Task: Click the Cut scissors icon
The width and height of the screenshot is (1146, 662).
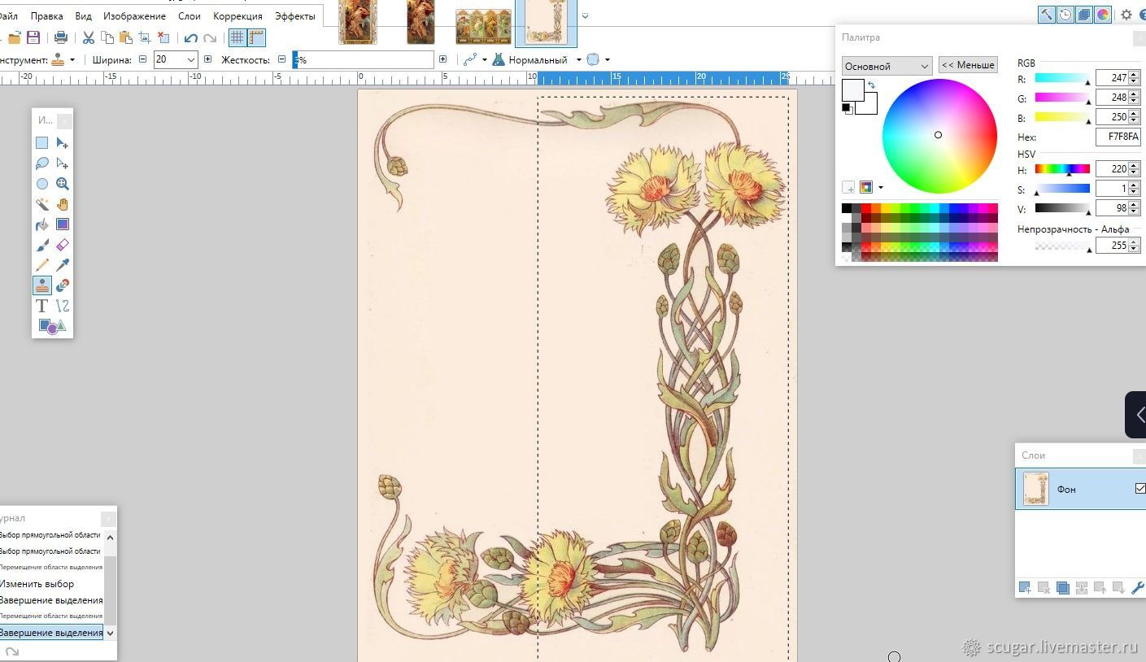Action: 89,37
